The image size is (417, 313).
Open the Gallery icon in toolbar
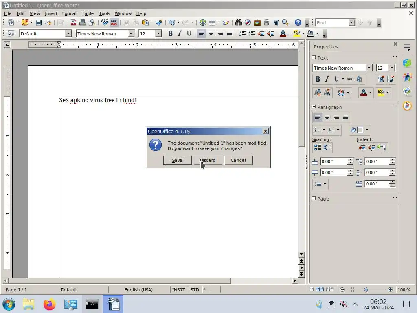[257, 23]
